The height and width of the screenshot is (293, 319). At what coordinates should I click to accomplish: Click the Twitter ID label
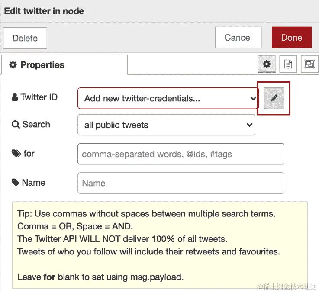pyautogui.click(x=35, y=97)
